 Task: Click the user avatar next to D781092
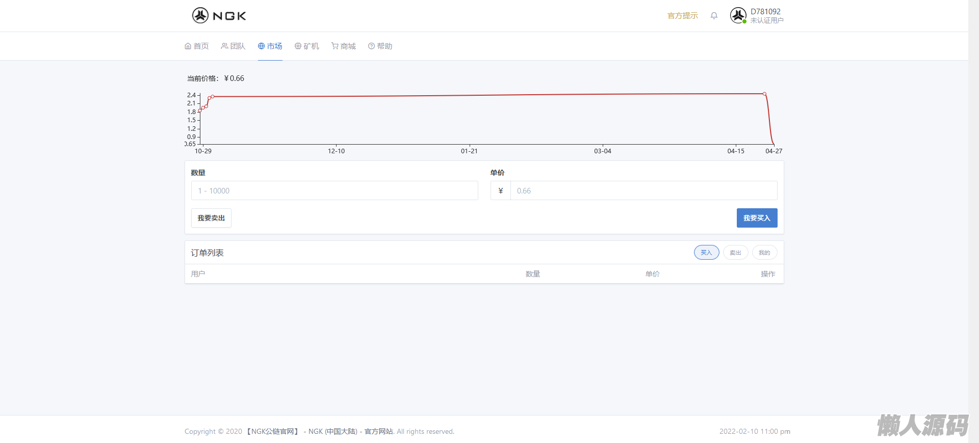point(738,16)
